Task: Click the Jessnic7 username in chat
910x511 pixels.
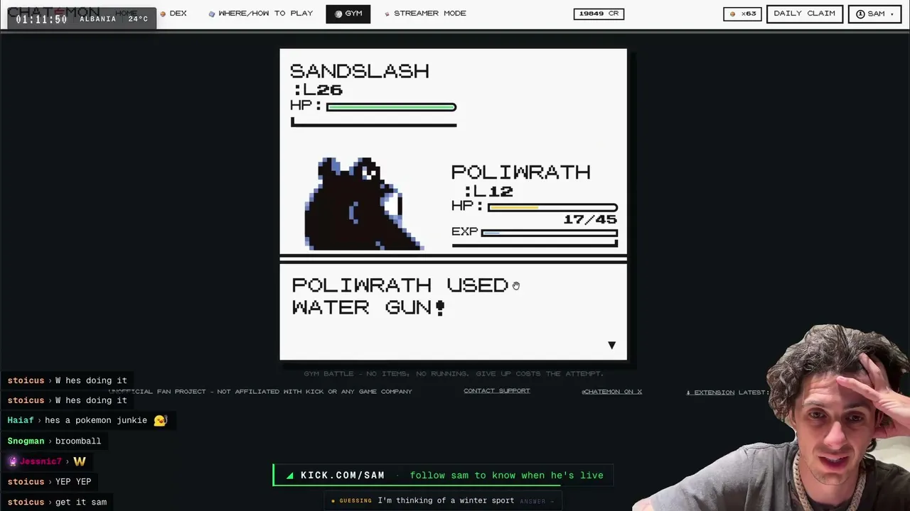Action: (41, 461)
